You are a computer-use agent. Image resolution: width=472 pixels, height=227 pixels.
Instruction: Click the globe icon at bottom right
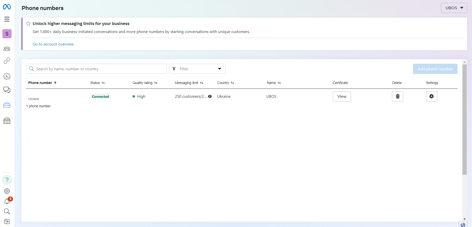pyautogui.click(x=463, y=225)
